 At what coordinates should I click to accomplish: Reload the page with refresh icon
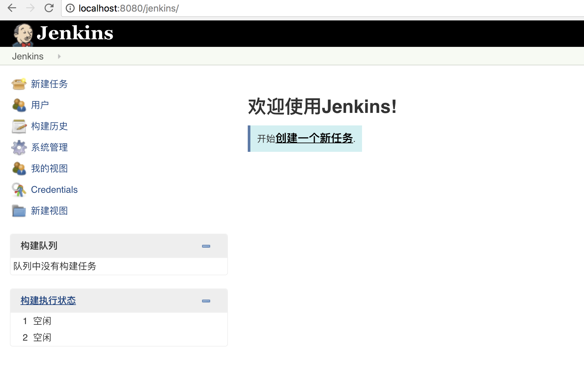(x=49, y=8)
